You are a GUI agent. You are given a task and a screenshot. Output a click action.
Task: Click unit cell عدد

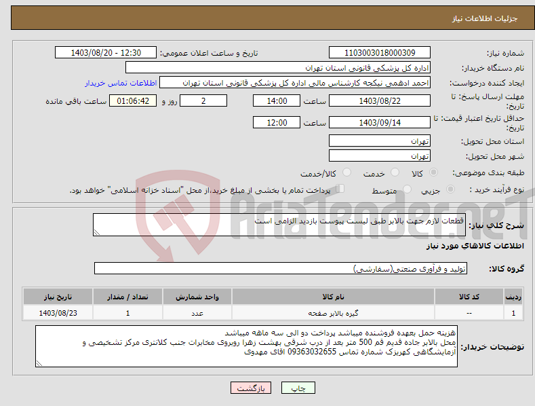coord(197,313)
